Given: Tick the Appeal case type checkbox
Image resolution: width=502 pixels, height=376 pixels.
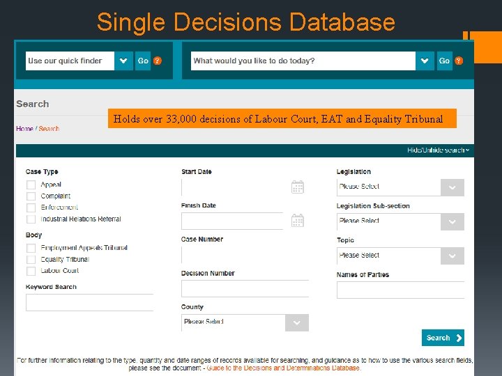Looking at the screenshot, I should click(x=31, y=185).
